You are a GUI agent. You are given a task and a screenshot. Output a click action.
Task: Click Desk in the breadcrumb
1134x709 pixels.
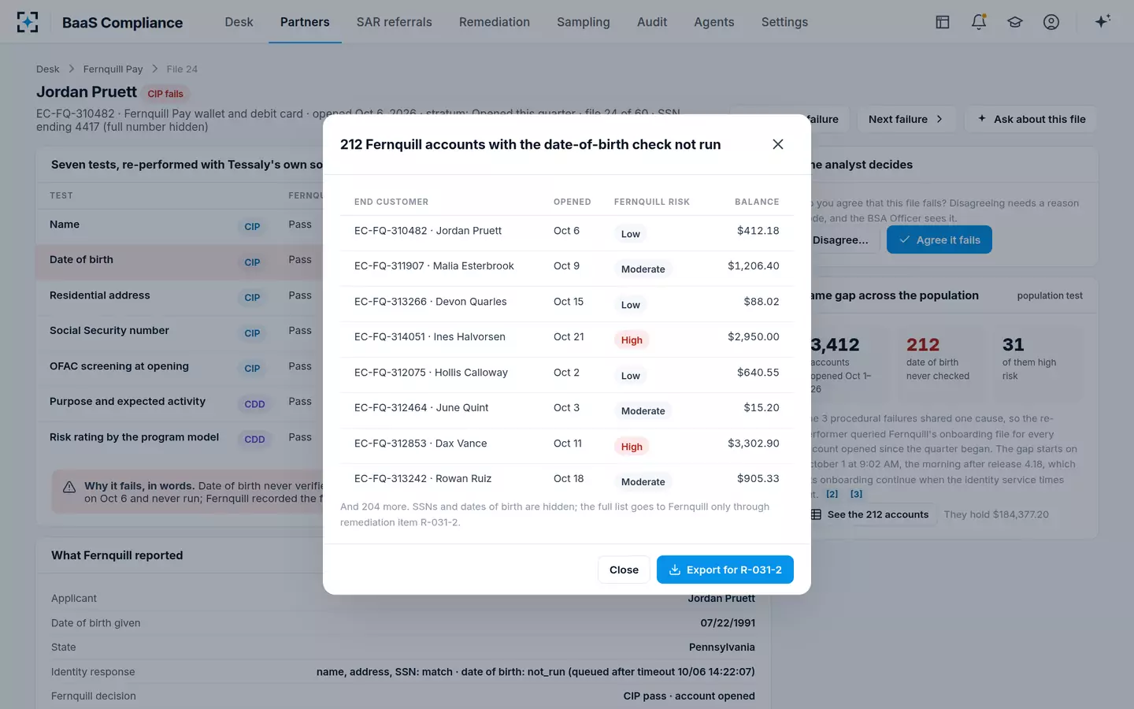[47, 69]
